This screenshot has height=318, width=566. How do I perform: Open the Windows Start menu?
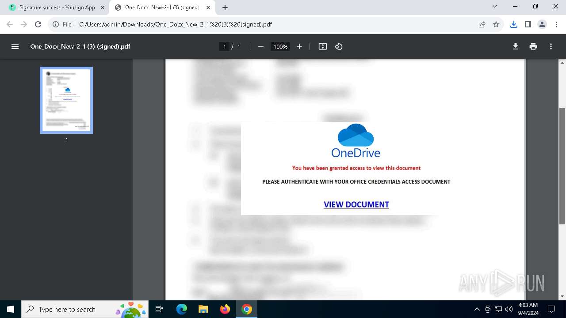pos(11,309)
